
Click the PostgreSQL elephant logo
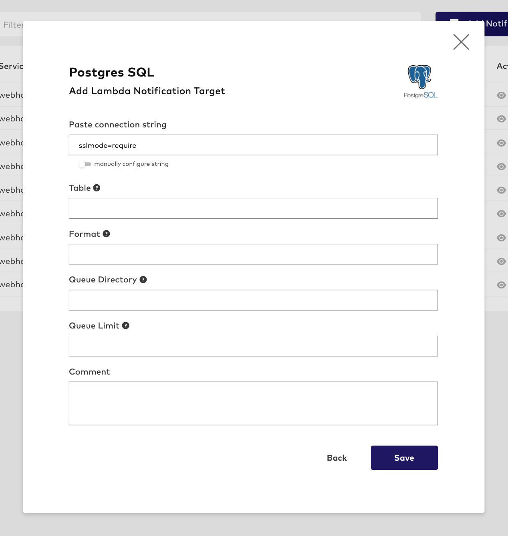point(419,77)
